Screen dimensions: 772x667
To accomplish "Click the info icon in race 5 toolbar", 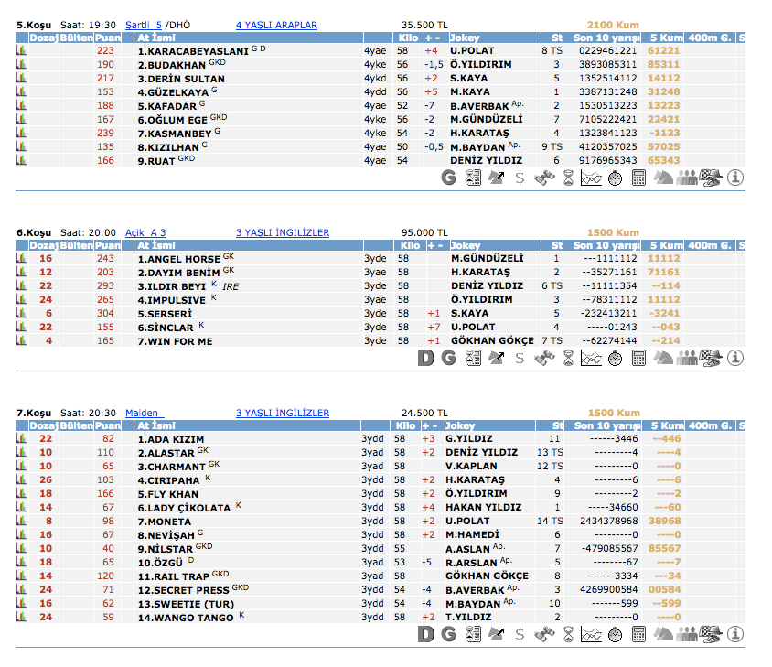I will (735, 178).
